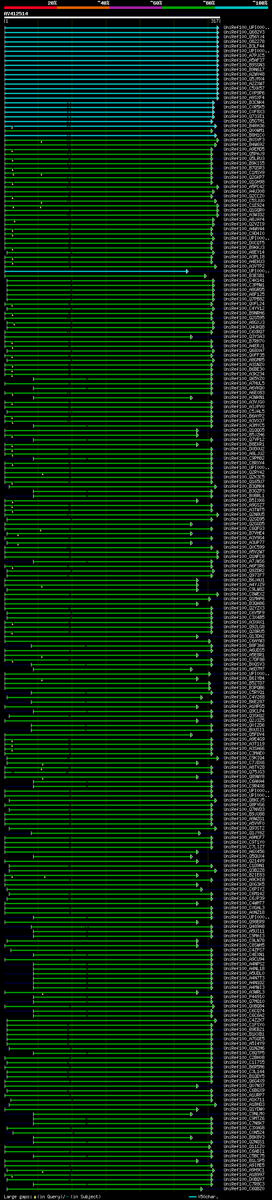
Task: Click the UniRef100_Q68XA7 label
Action: [x=244, y=350]
